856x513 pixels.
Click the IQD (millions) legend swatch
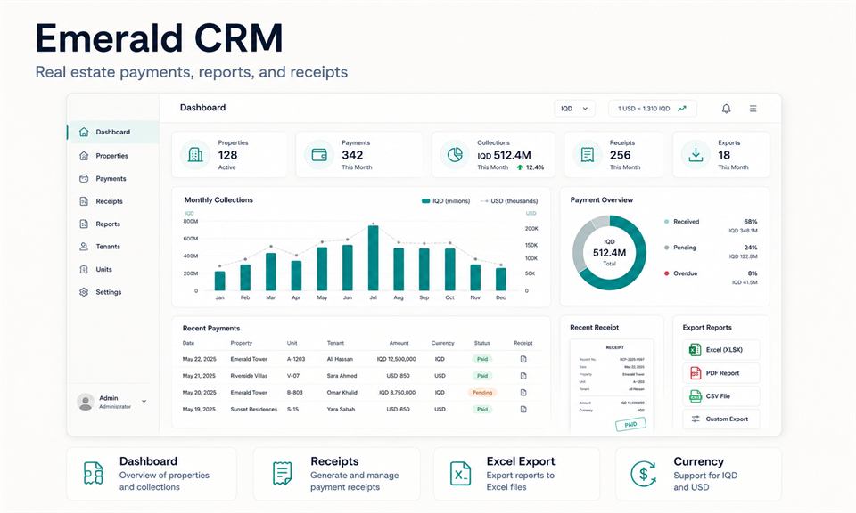[x=426, y=201]
